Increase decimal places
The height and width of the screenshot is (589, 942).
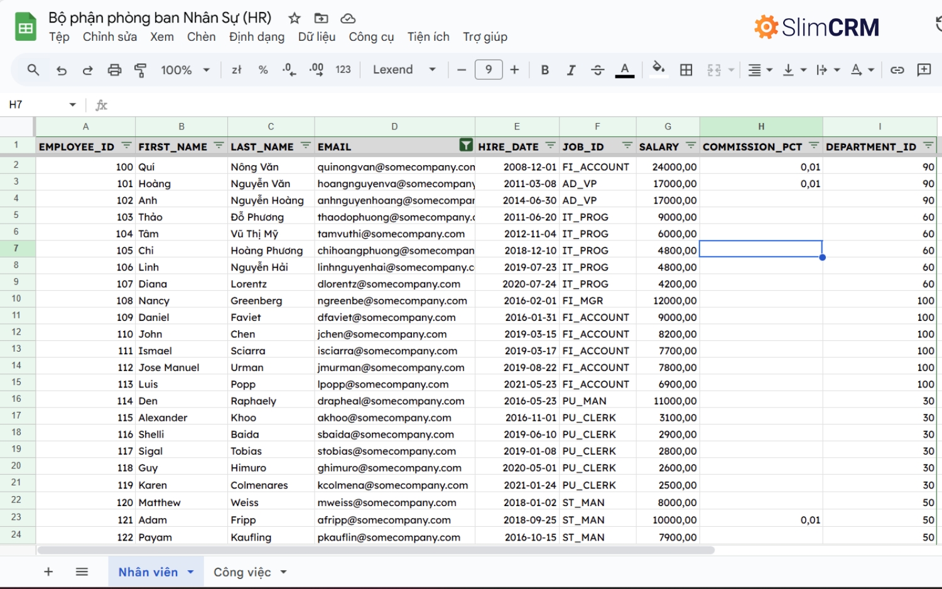317,70
